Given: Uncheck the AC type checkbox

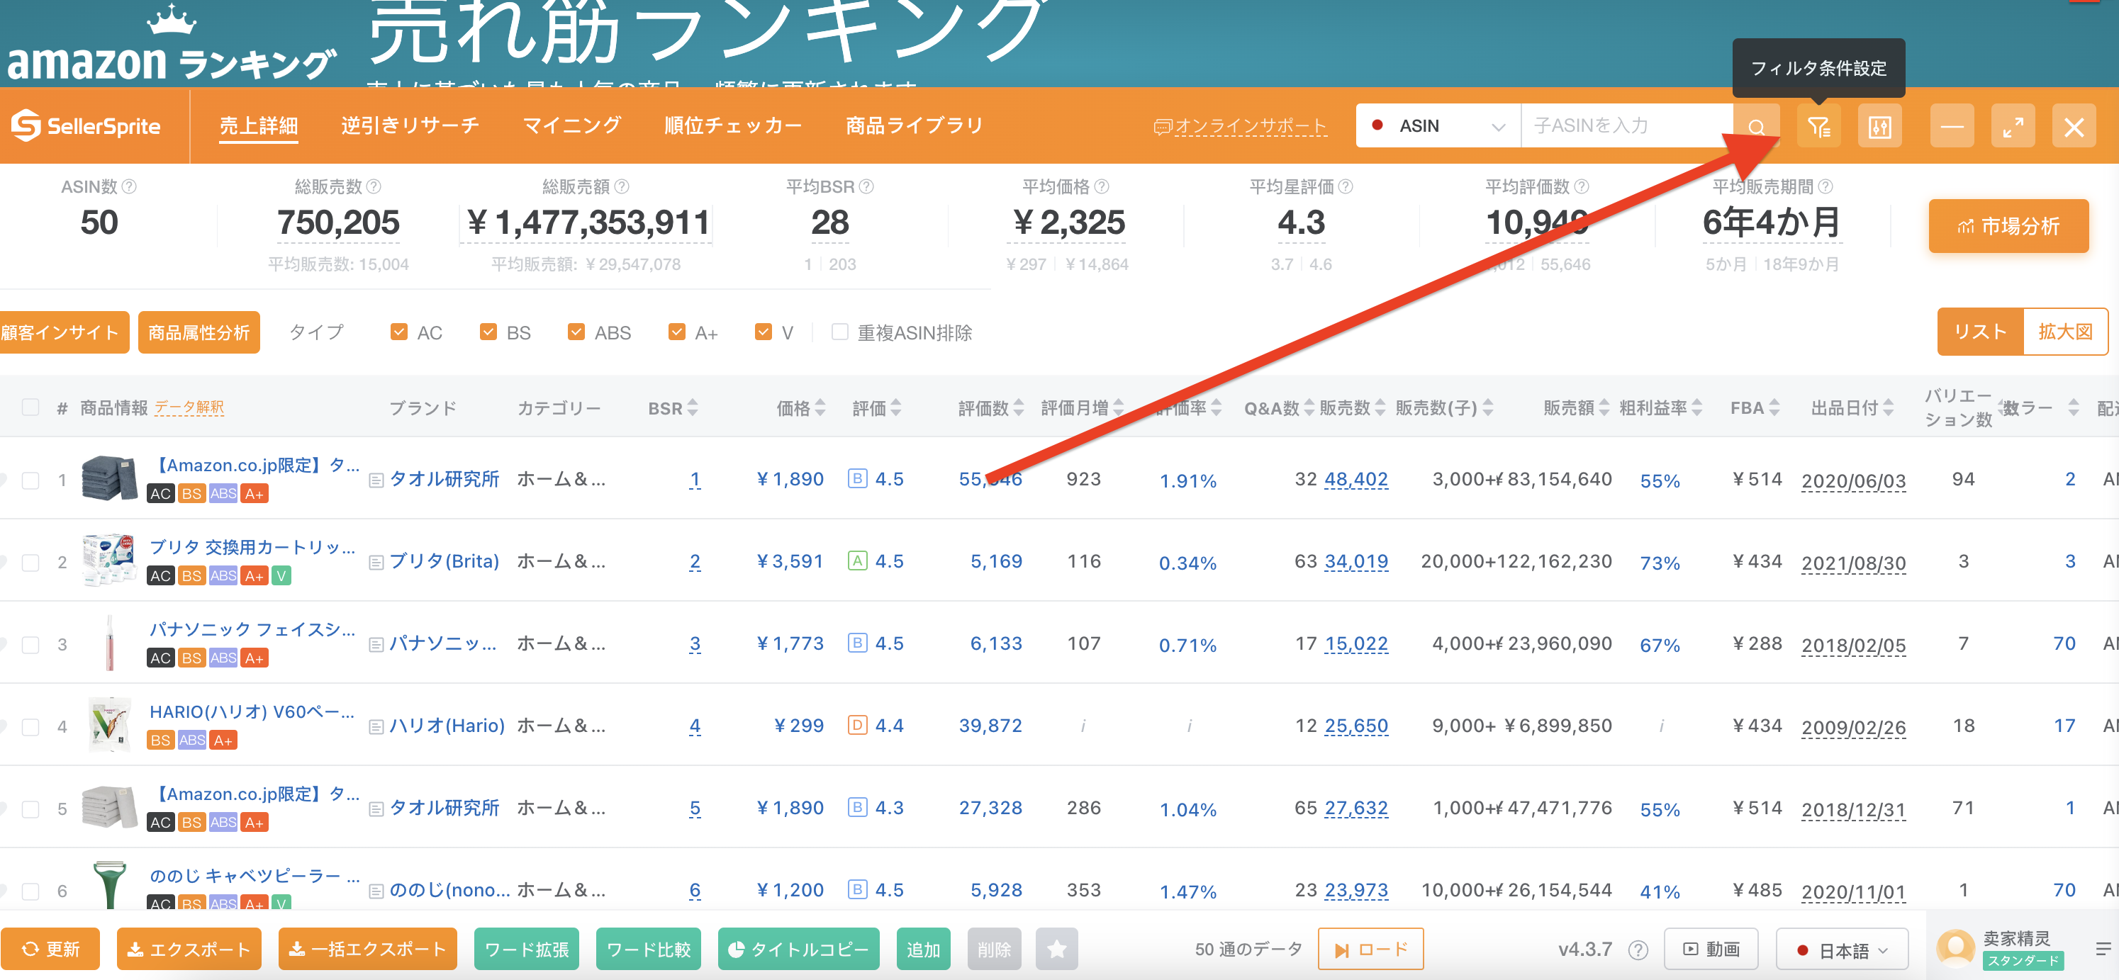Looking at the screenshot, I should pyautogui.click(x=399, y=332).
